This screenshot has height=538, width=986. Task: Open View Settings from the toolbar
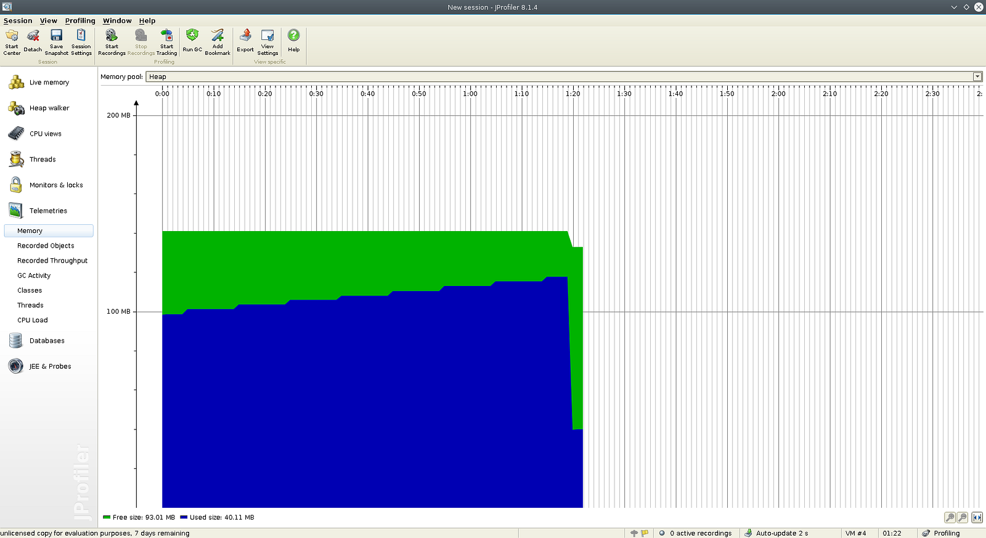267,41
